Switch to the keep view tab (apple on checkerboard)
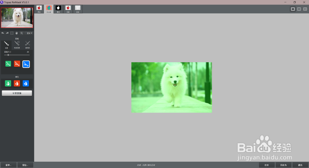 (x=68, y=9)
